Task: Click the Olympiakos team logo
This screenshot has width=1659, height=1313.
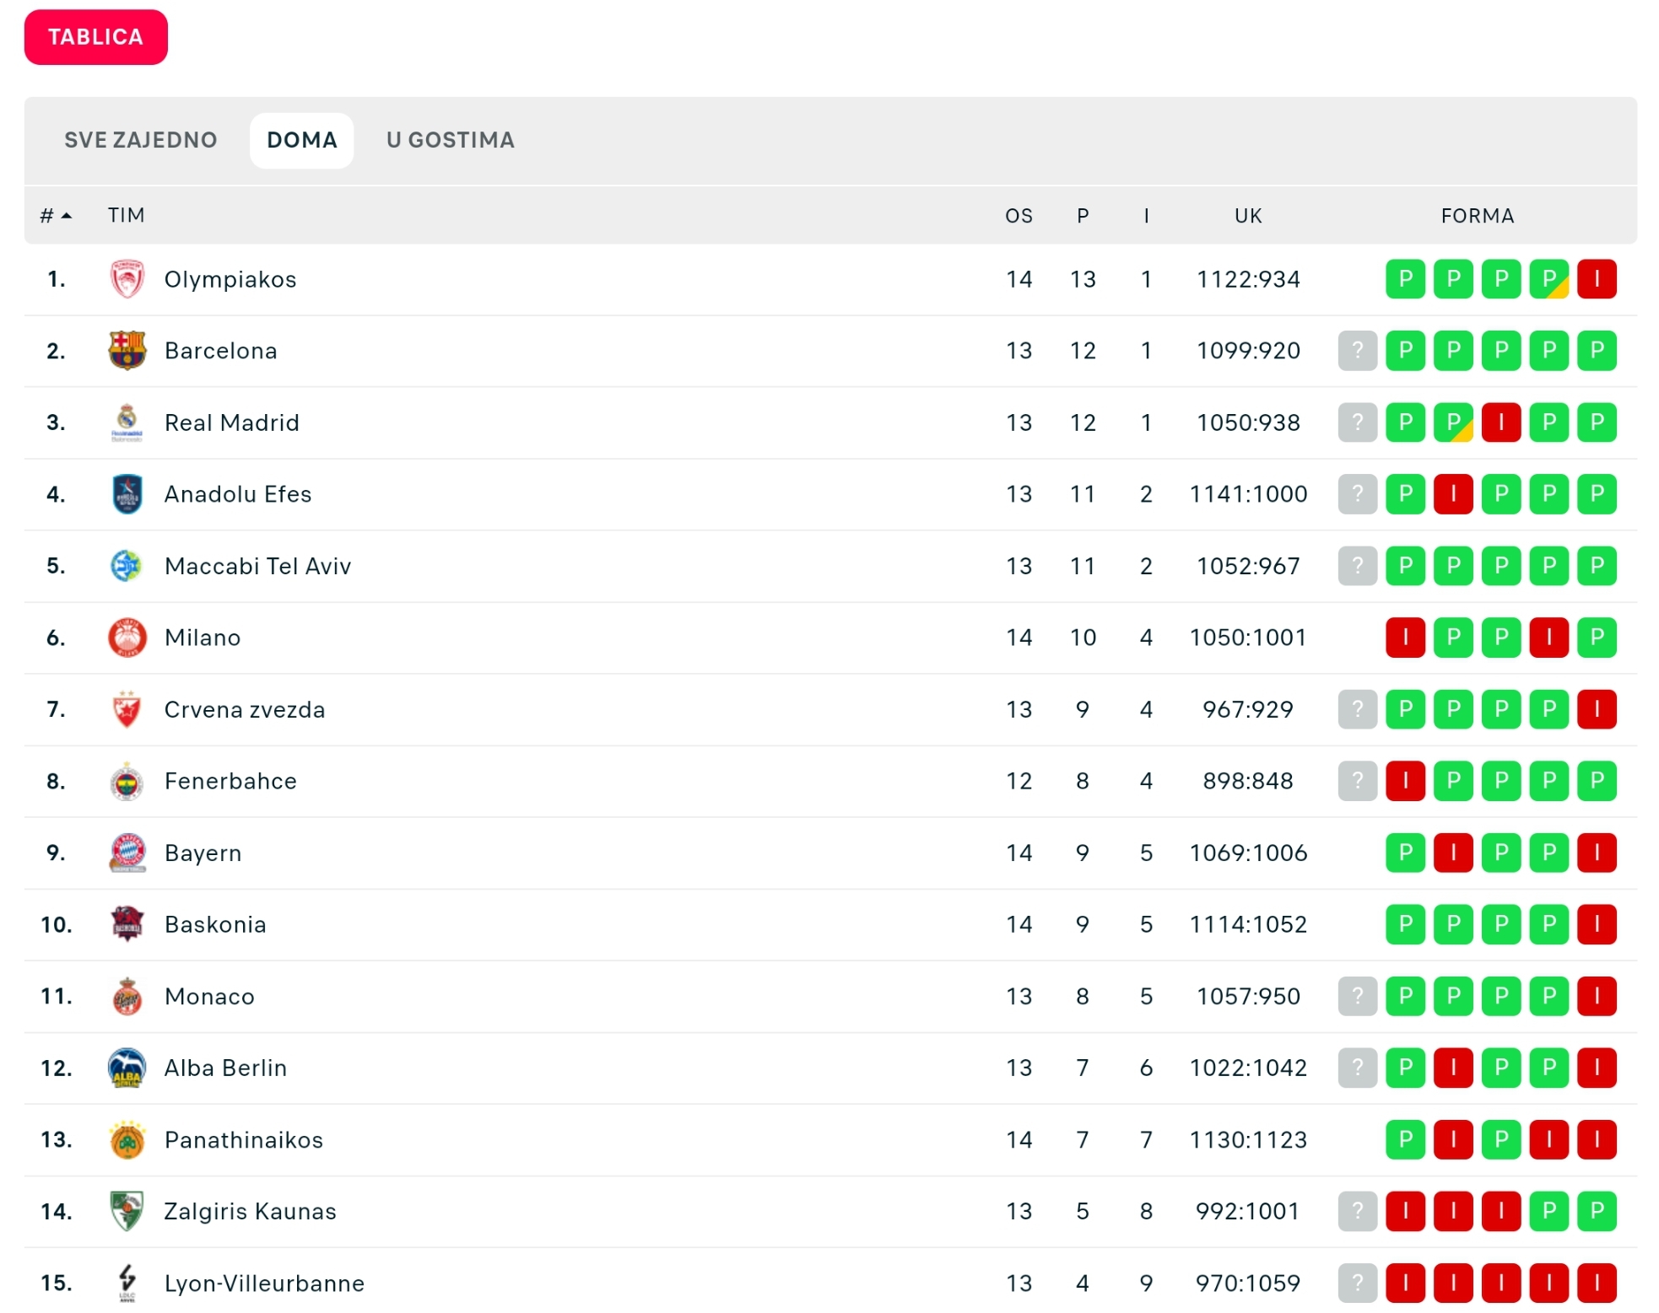Action: point(127,279)
